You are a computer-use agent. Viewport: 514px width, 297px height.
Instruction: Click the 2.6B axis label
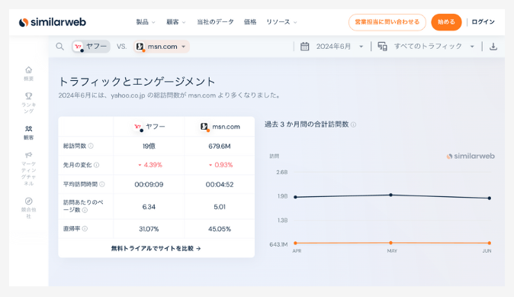pos(281,172)
